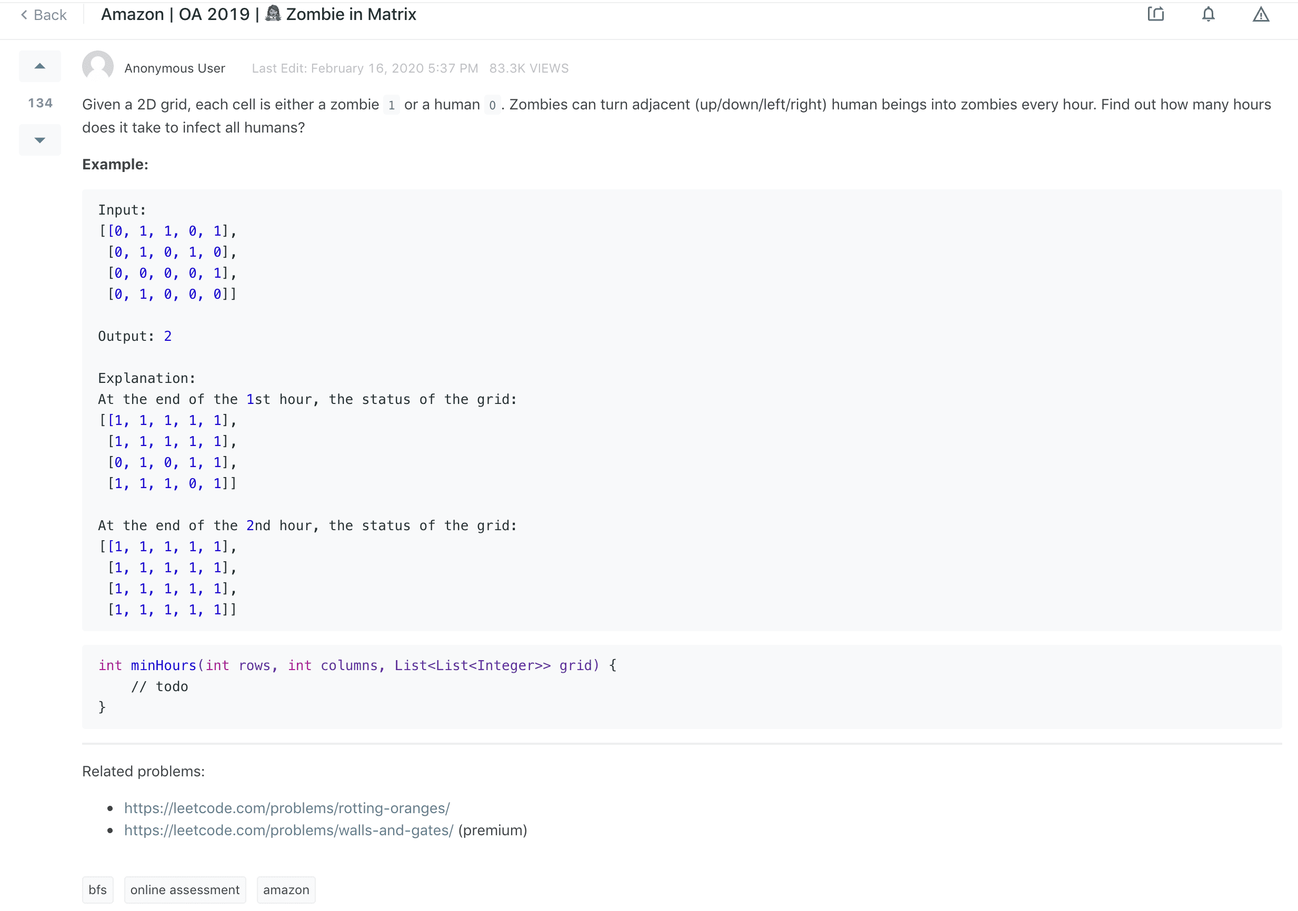Viewport: 1298px width, 911px height.
Task: Select the online assessment tag
Action: tap(185, 890)
